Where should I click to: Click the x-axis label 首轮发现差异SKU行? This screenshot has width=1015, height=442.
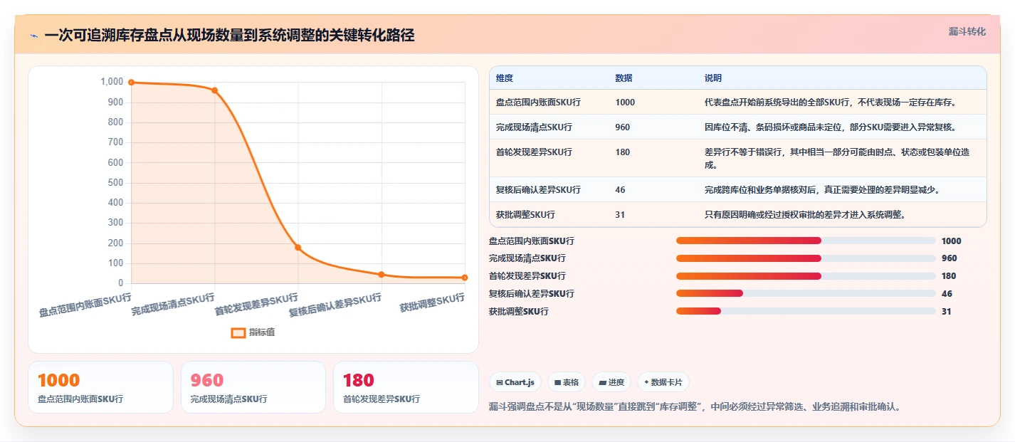pyautogui.click(x=256, y=305)
